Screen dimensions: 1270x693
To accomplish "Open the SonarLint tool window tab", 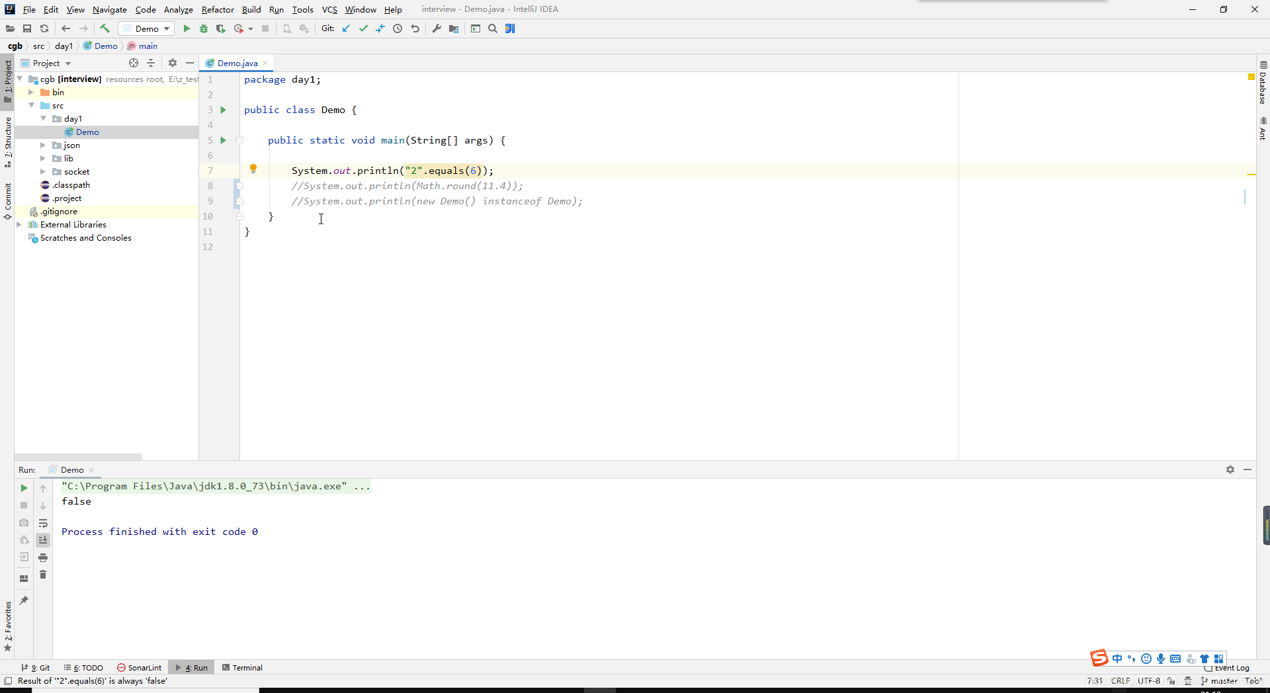I will point(140,668).
